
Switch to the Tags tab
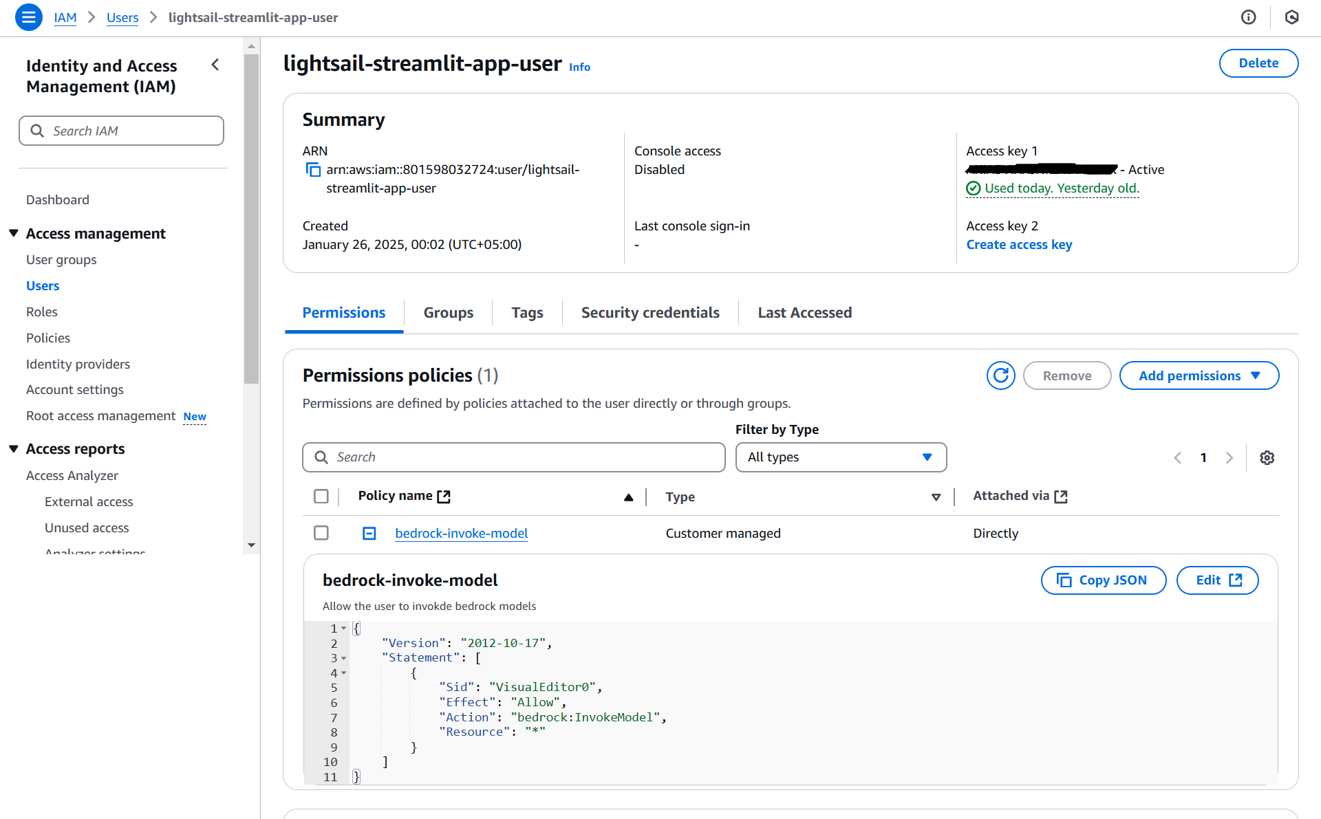(527, 313)
